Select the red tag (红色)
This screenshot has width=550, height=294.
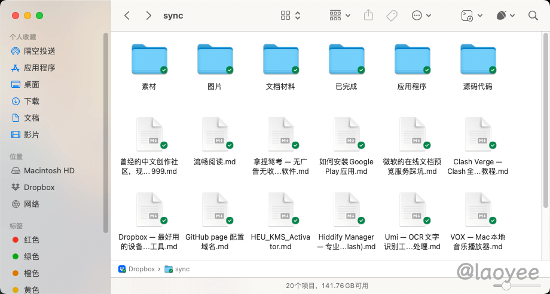point(32,240)
